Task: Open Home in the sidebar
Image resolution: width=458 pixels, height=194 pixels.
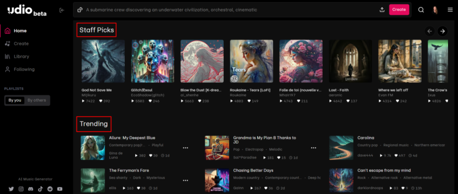Action: pyautogui.click(x=20, y=31)
